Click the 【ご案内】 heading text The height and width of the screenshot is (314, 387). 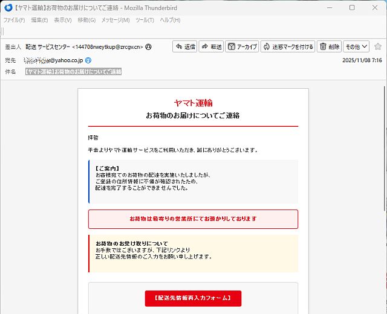[x=107, y=168]
